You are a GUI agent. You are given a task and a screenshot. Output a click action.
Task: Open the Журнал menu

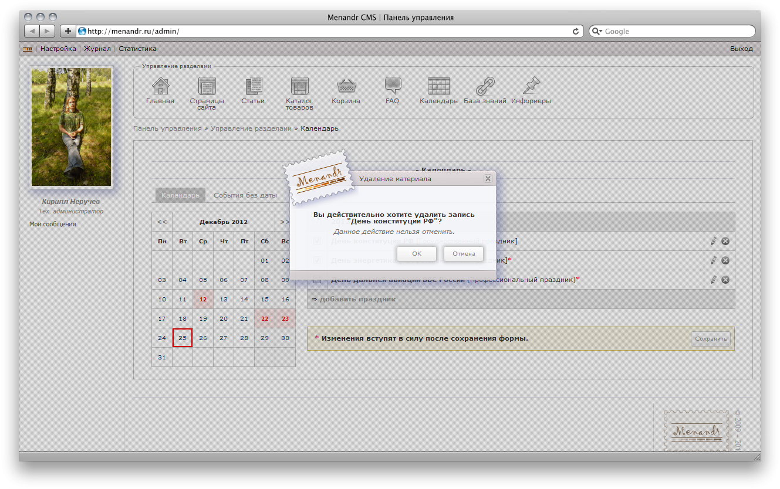pyautogui.click(x=97, y=49)
